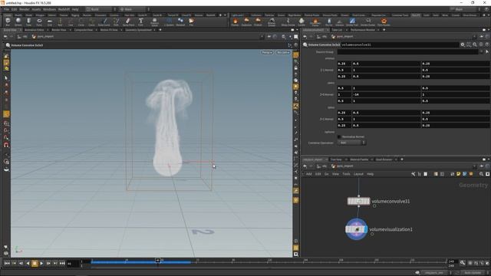
Task: Open the Help menu in the main menu bar
Action: click(x=75, y=9)
